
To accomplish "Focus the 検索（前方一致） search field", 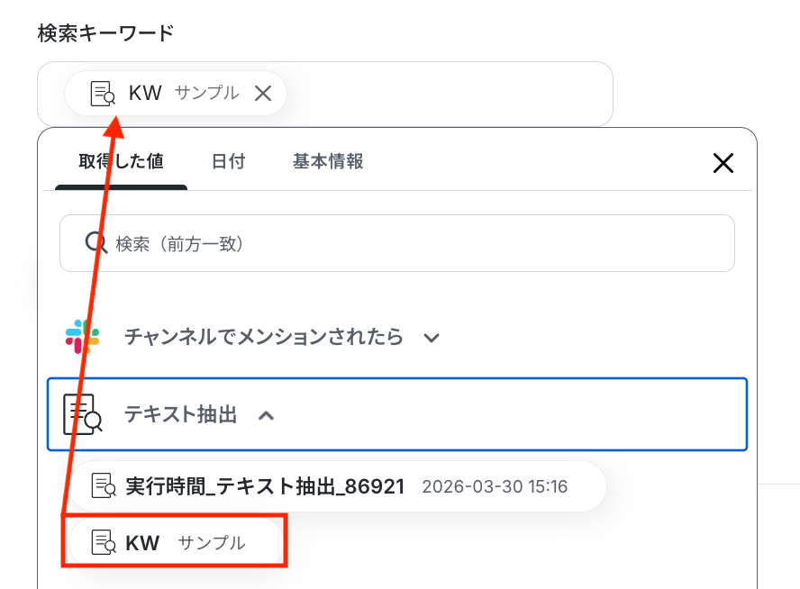I will pyautogui.click(x=414, y=243).
